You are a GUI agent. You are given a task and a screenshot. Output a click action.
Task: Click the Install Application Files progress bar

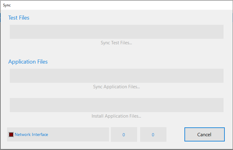tap(117, 105)
